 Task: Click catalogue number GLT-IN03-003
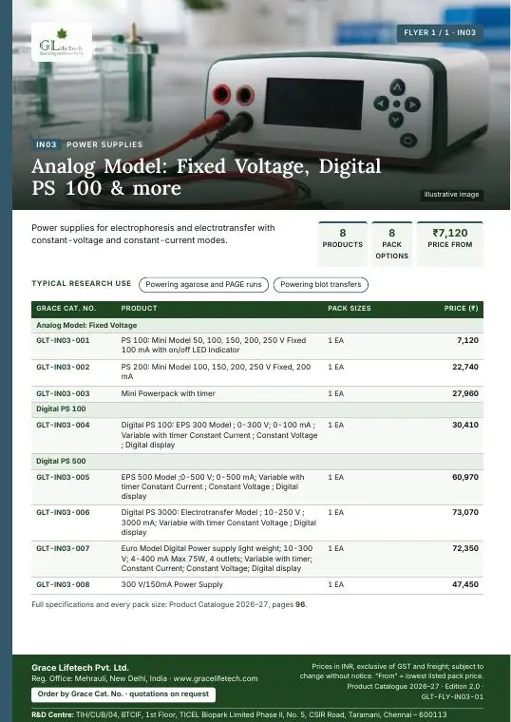pyautogui.click(x=63, y=393)
